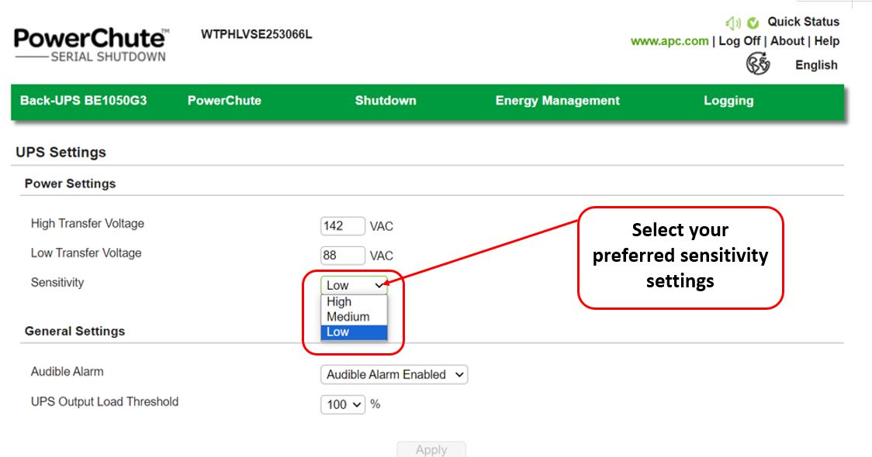Click the Log Off link
This screenshot has height=457, width=872.
pyautogui.click(x=739, y=41)
